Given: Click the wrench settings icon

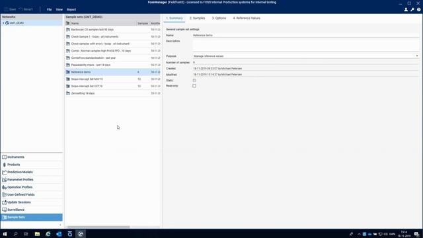Looking at the screenshot, I should [x=412, y=9].
